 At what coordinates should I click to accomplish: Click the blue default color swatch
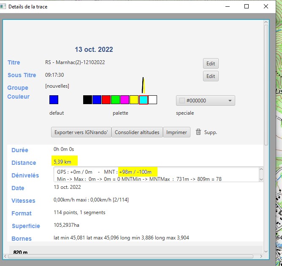click(54, 100)
